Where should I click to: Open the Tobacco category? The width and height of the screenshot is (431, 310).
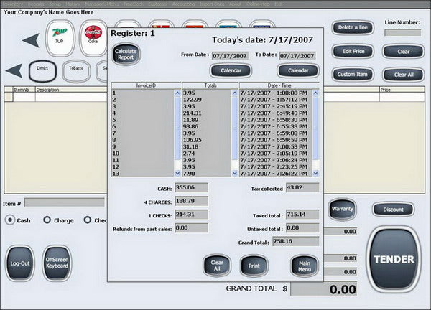pyautogui.click(x=76, y=71)
